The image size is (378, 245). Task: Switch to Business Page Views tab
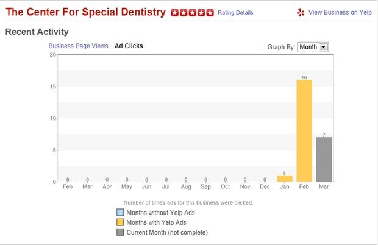pos(78,46)
